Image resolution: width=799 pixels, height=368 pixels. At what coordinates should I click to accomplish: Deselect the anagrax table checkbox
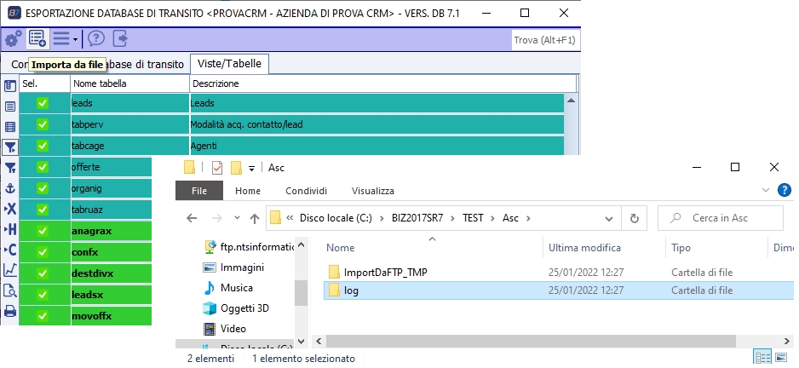(x=43, y=231)
